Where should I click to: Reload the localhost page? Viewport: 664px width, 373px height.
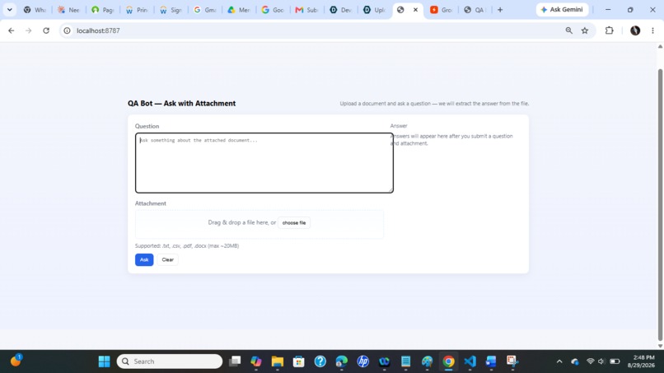click(x=46, y=30)
